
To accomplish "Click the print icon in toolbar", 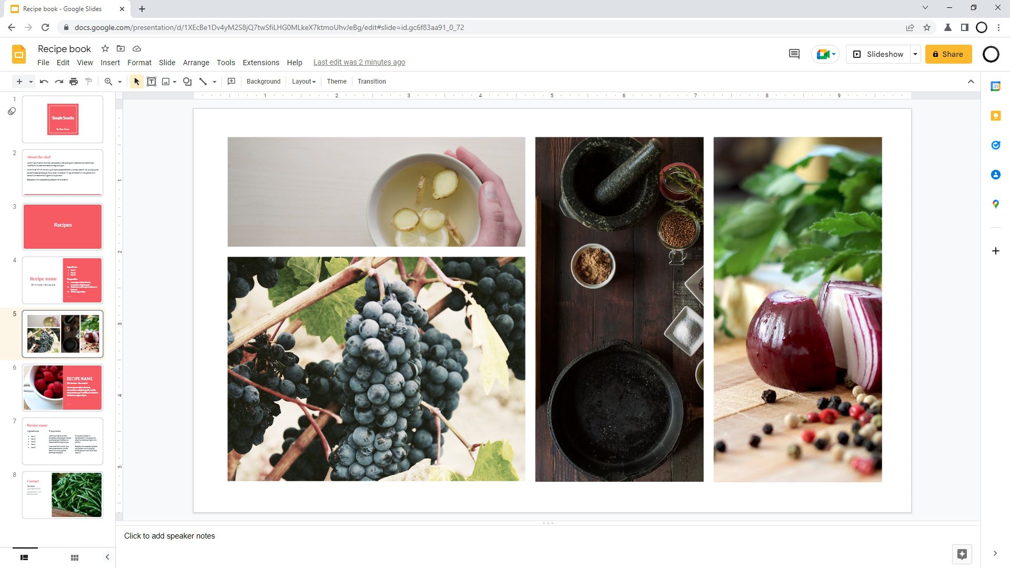I will [74, 82].
